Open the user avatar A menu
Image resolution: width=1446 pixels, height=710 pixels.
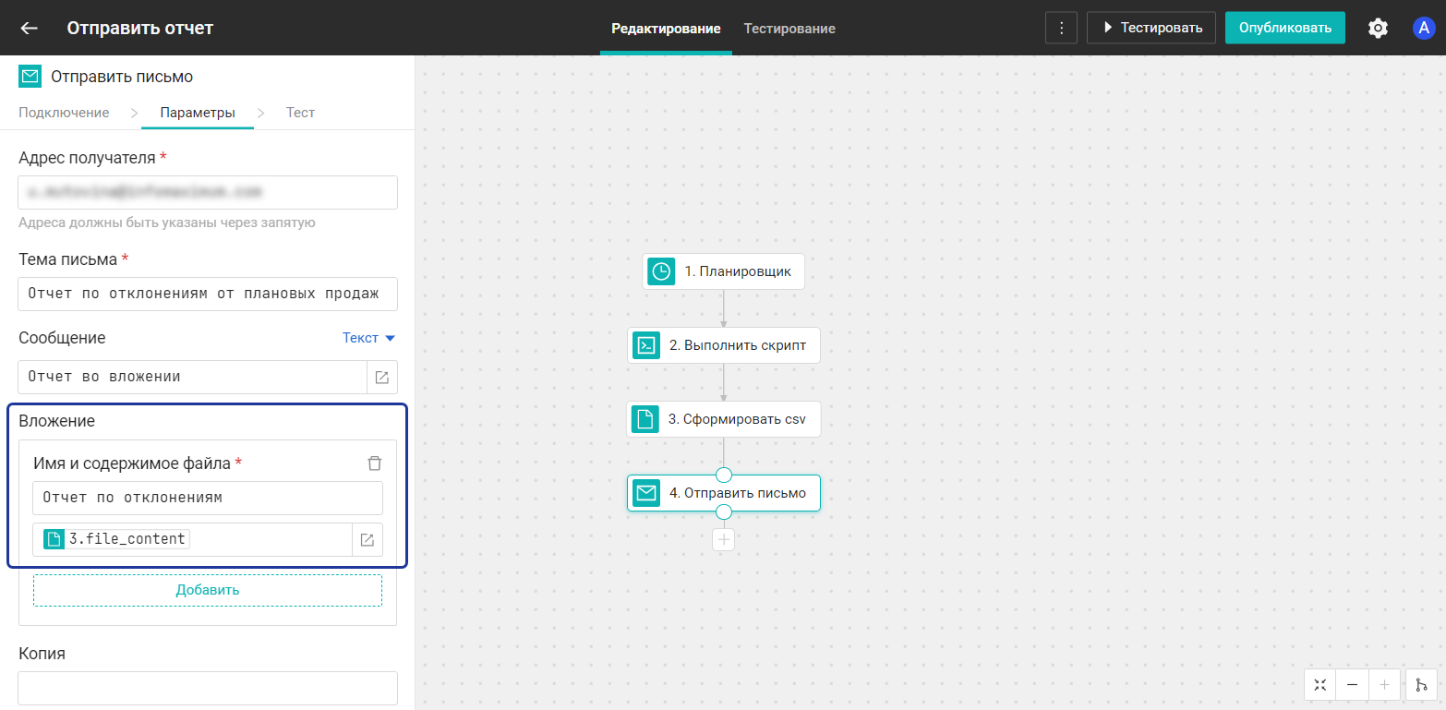pyautogui.click(x=1424, y=28)
